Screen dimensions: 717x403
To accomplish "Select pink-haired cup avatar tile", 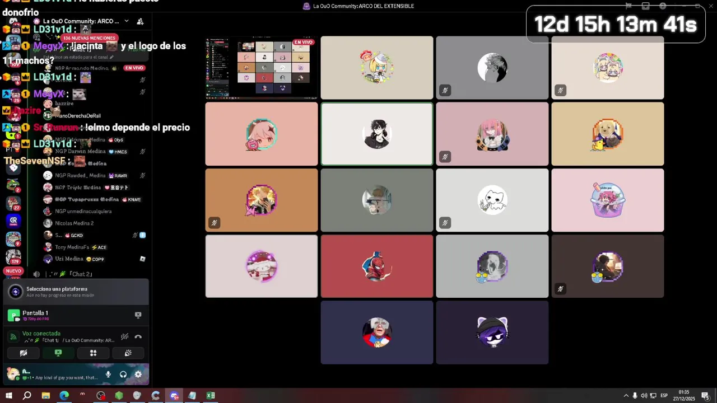I will 608,200.
